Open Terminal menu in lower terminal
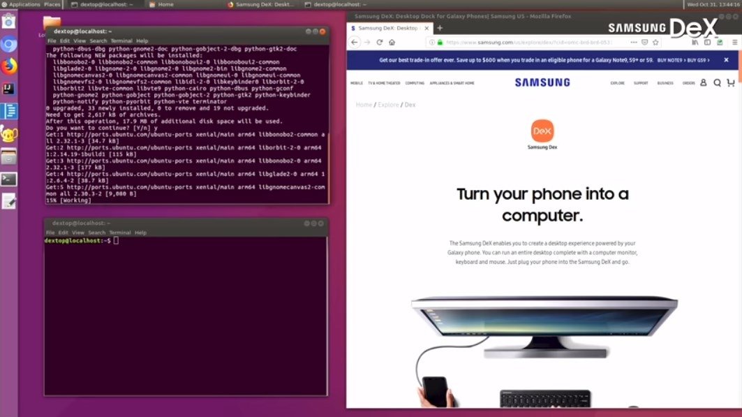Image resolution: width=742 pixels, height=417 pixels. 120,233
